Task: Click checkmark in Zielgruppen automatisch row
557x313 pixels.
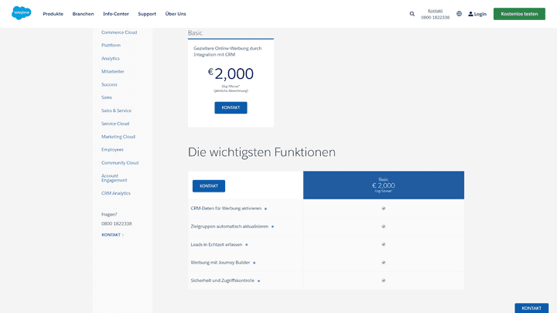Action: (x=383, y=226)
